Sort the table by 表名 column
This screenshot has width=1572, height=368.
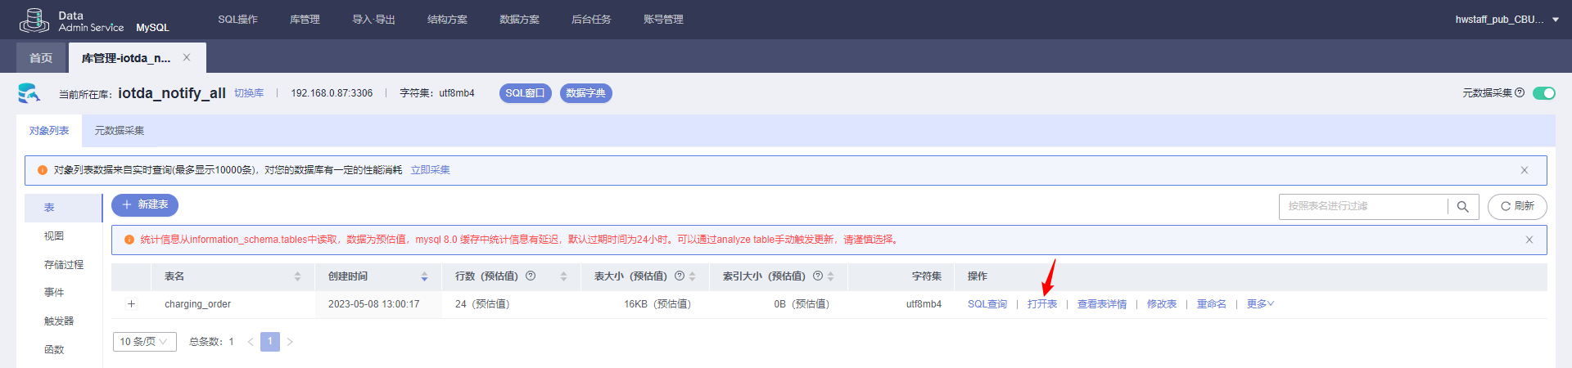pyautogui.click(x=297, y=276)
